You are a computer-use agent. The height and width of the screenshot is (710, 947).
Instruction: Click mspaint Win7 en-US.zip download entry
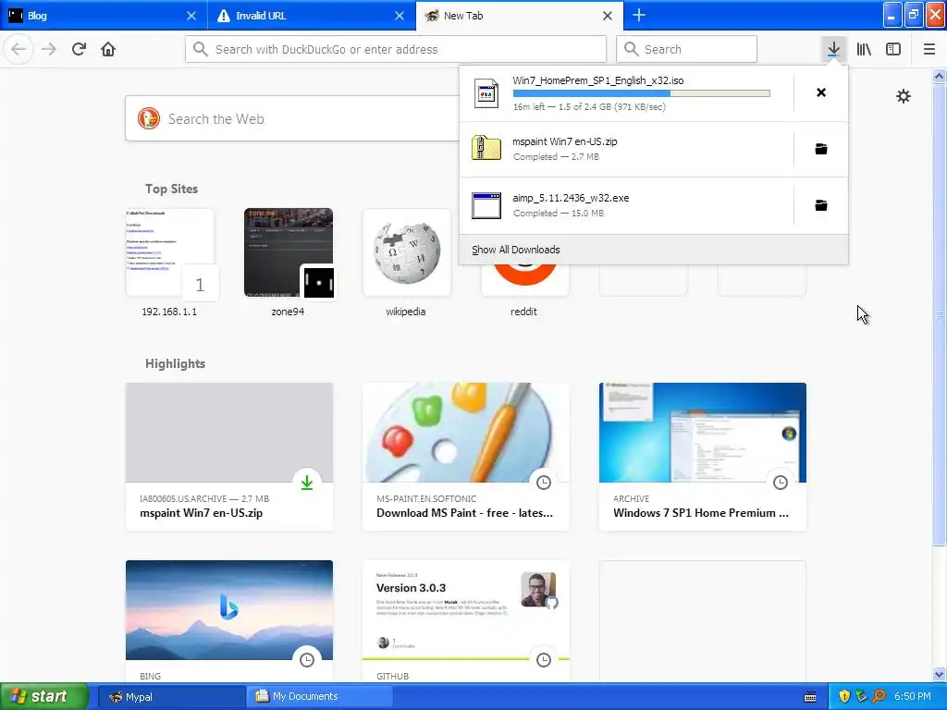pos(626,149)
